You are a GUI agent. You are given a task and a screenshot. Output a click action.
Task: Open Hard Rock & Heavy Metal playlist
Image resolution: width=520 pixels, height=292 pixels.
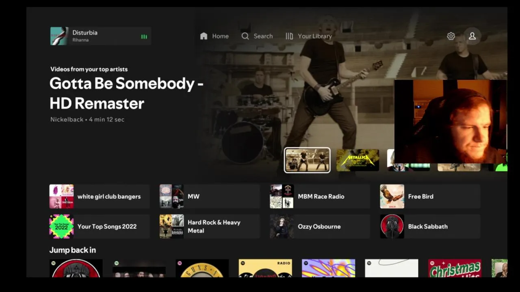click(210, 226)
